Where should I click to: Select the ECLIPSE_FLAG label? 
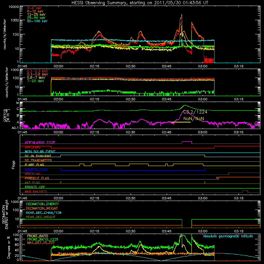(36, 169)
